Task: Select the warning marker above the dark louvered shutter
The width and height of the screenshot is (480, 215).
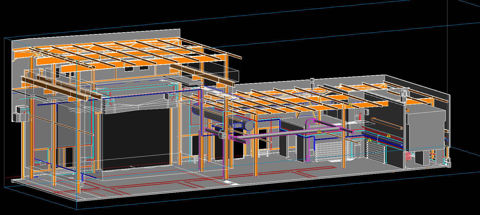Action: coord(369,140)
